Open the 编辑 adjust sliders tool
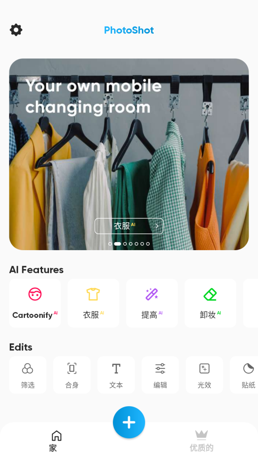The height and width of the screenshot is (459, 258). pos(160,375)
